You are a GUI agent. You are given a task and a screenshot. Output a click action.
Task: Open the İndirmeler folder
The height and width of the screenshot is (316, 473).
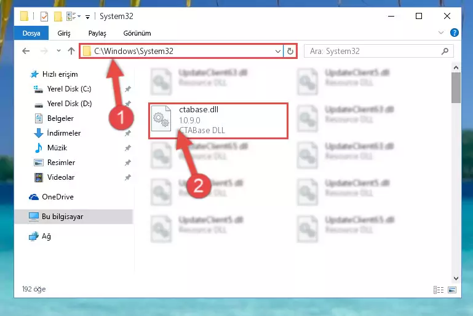(x=63, y=133)
